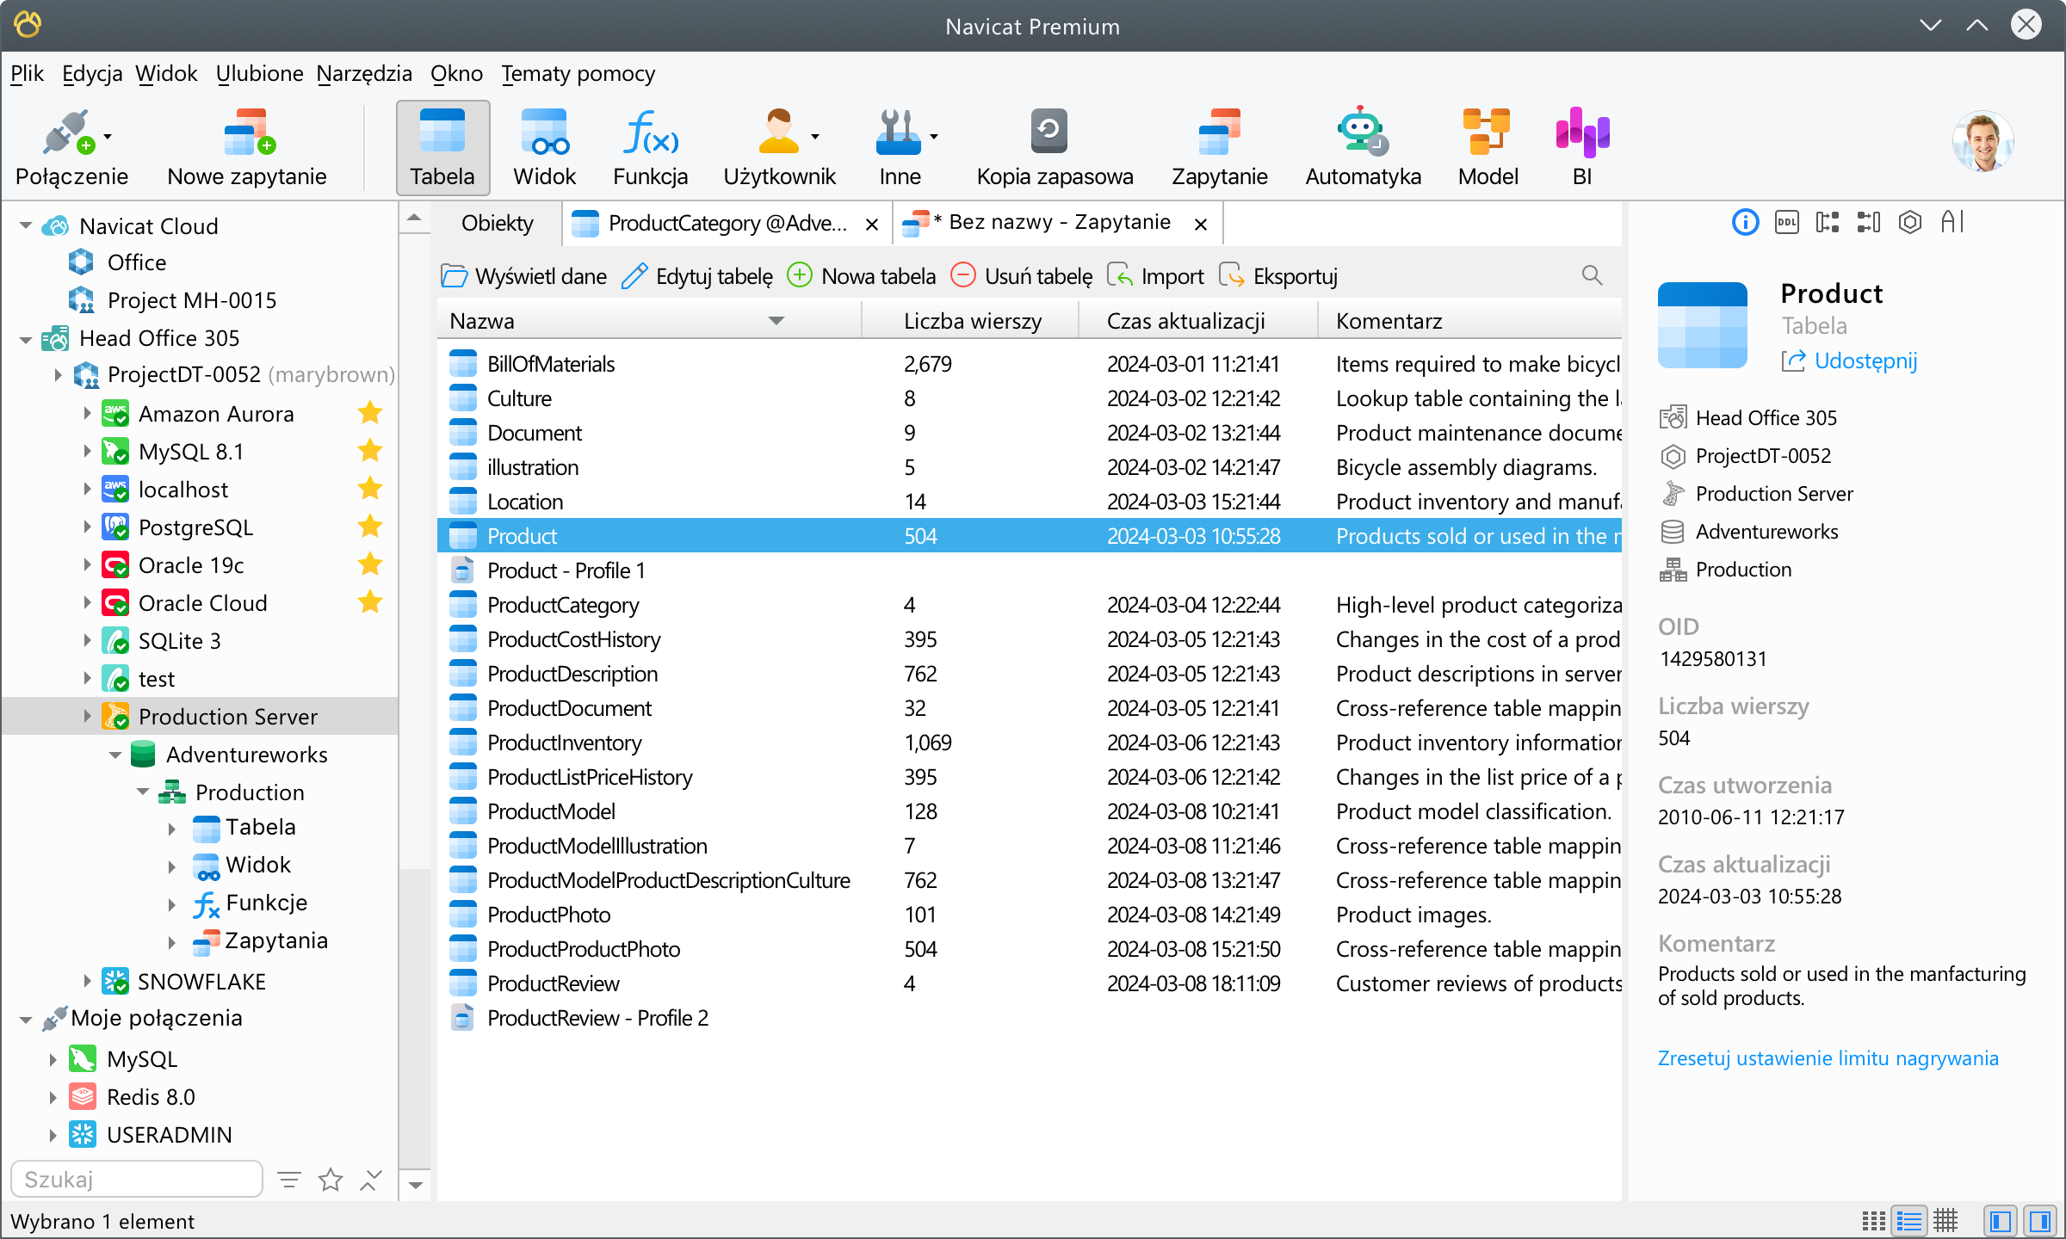Open the Połączenie connection tool
Viewport: 2066px width, 1239px height.
[x=72, y=148]
